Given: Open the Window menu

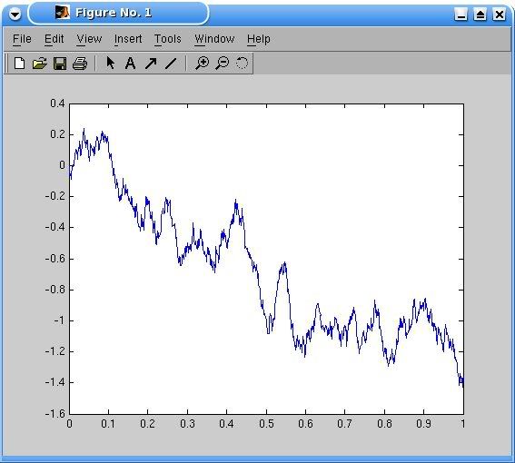Looking at the screenshot, I should point(214,39).
